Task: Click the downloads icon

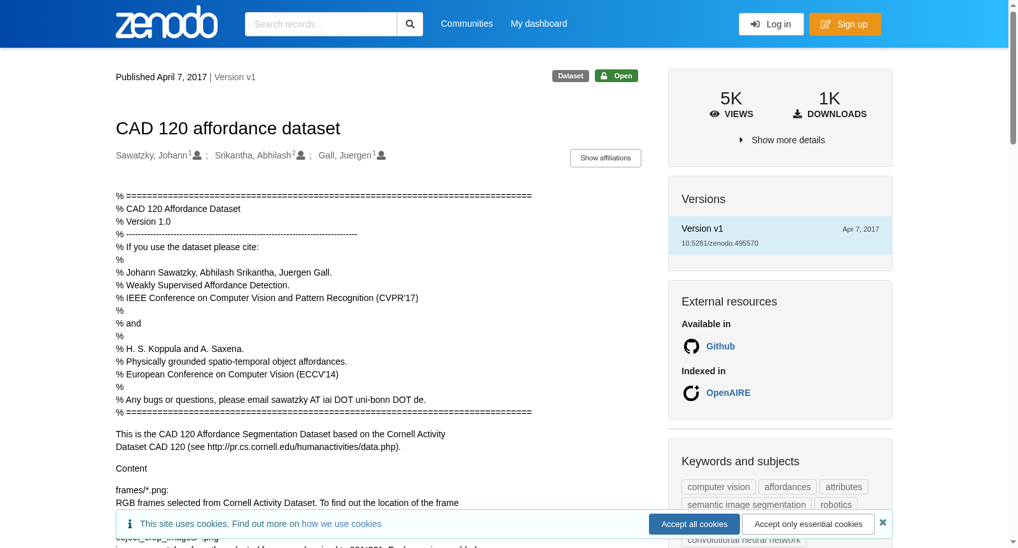Action: pyautogui.click(x=797, y=114)
